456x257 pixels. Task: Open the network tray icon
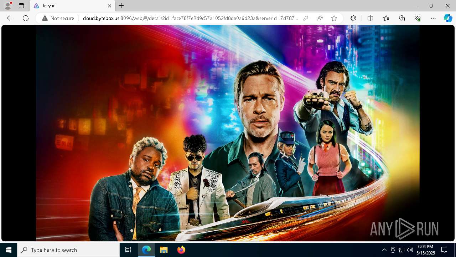401,250
